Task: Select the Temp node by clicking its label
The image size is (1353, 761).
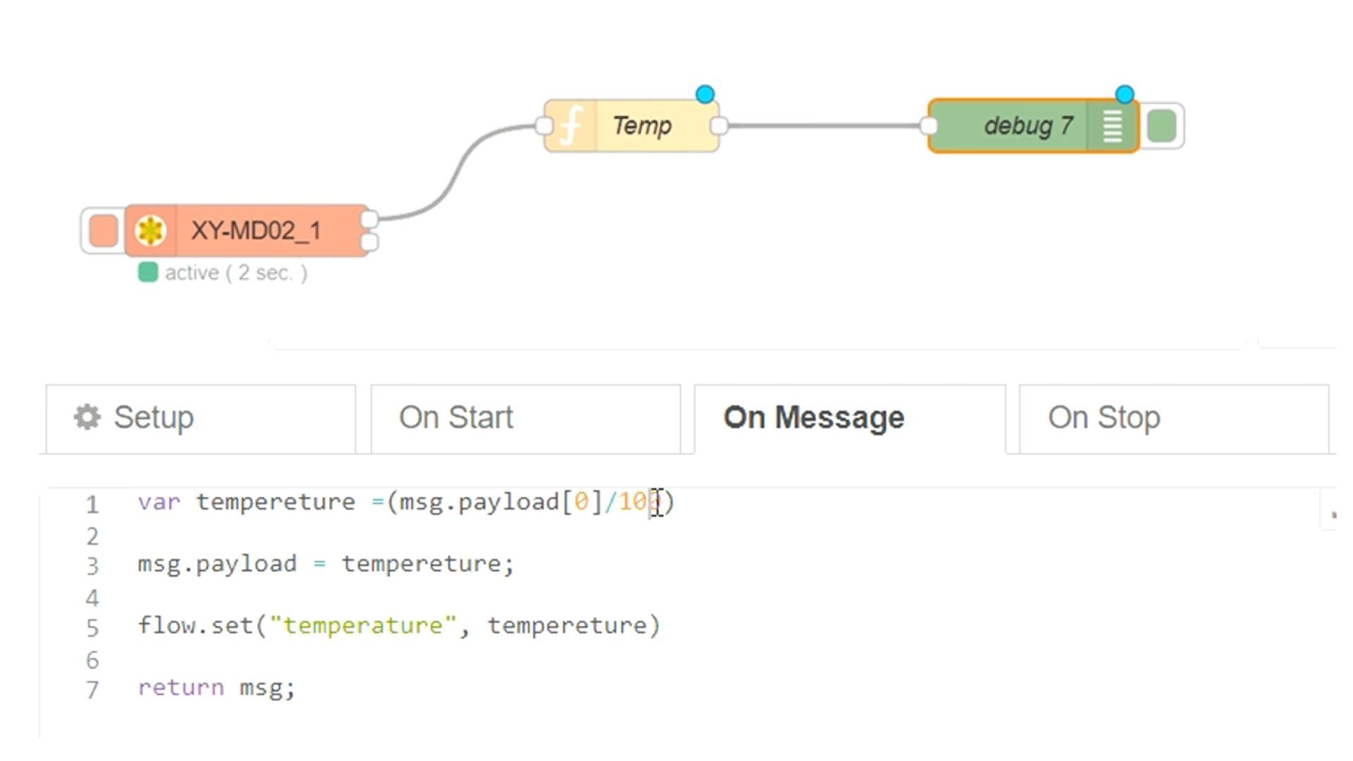Action: pos(641,125)
